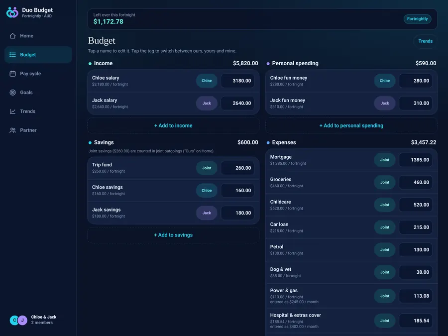This screenshot has width=448, height=336.
Task: Click the Goals target icon
Action: click(12, 92)
